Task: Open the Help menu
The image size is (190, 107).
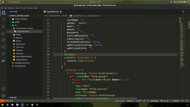Action: coord(36,8)
